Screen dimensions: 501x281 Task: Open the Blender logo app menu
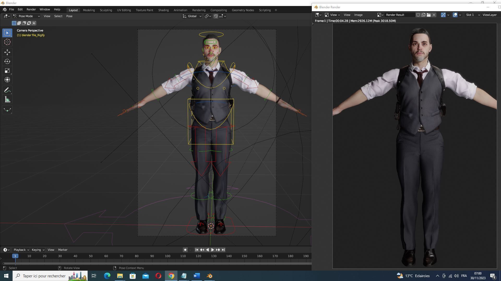click(x=4, y=9)
